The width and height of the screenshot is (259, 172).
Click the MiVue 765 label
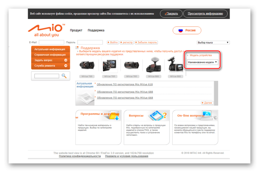[131, 76]
